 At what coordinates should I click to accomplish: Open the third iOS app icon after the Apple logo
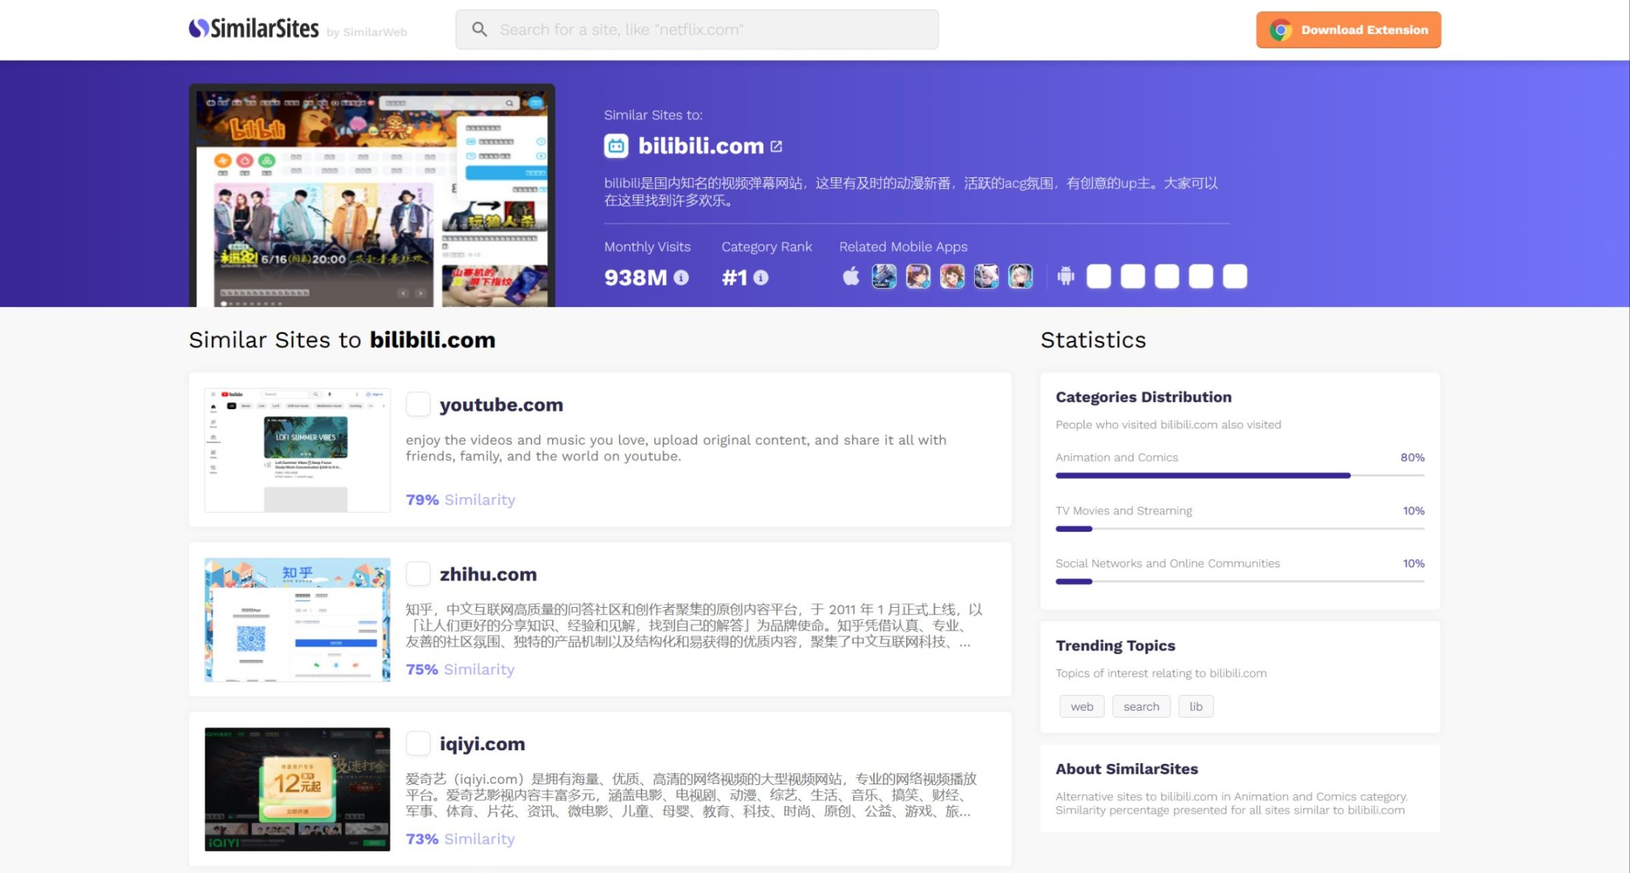point(952,277)
